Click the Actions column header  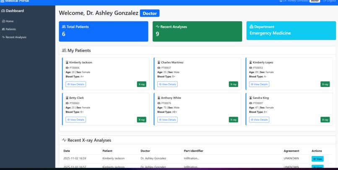317,151
